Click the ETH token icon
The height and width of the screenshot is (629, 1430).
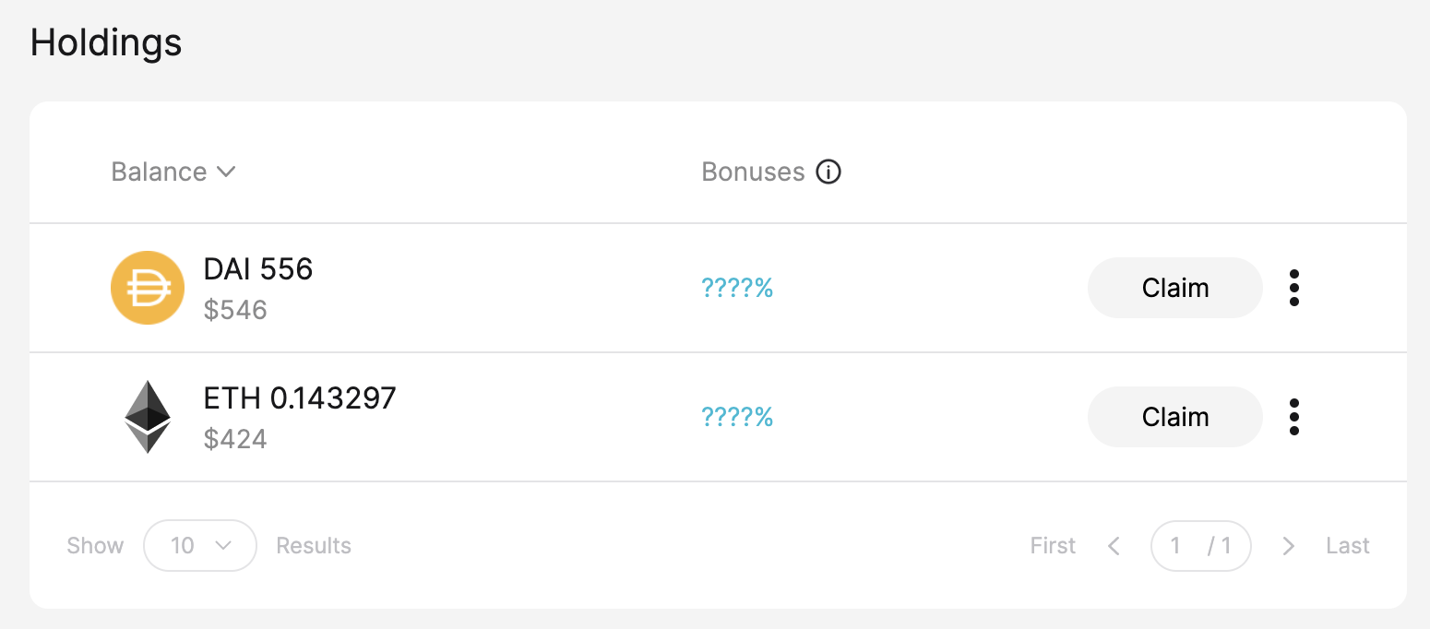(x=148, y=416)
